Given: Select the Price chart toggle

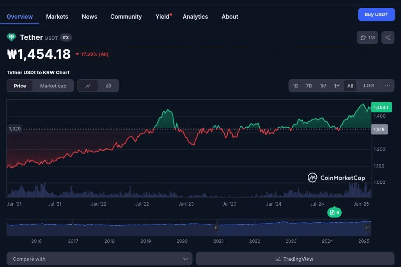Looking at the screenshot, I should [x=20, y=86].
